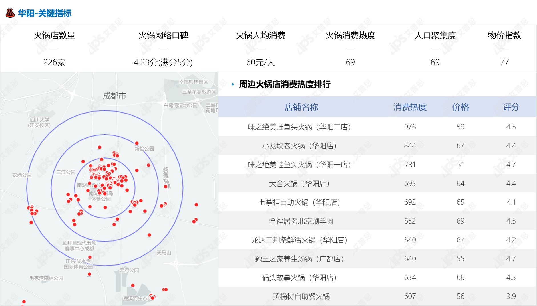Click the 4.23分(满分5分) value
Viewport: 537px width, 306px height.
(x=163, y=62)
